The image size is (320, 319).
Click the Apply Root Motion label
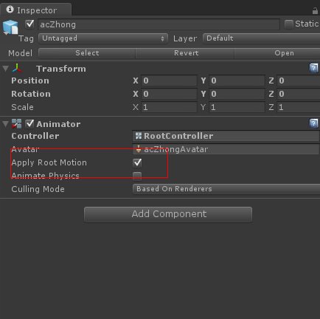tap(49, 162)
